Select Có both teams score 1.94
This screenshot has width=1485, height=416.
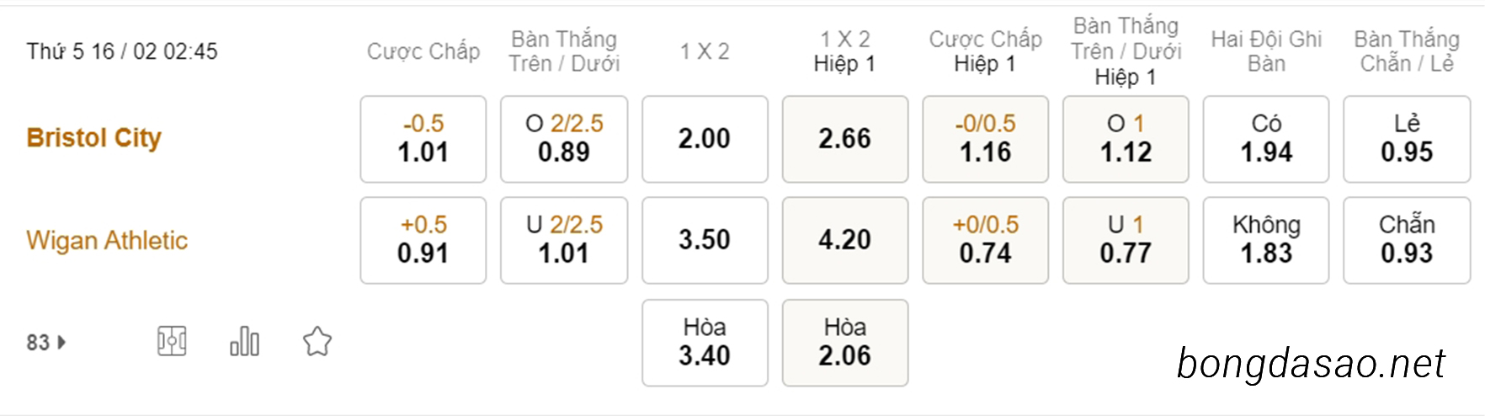1266,139
